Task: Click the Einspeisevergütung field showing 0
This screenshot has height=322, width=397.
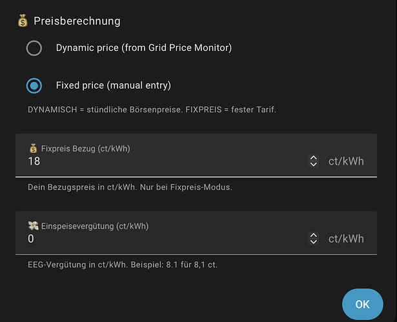Action: pyautogui.click(x=161, y=239)
